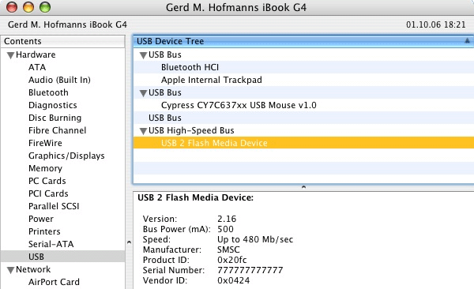Collapse the USB Bus above Cypress mouse
Viewport: 474px width, 289px height.
pyautogui.click(x=143, y=93)
